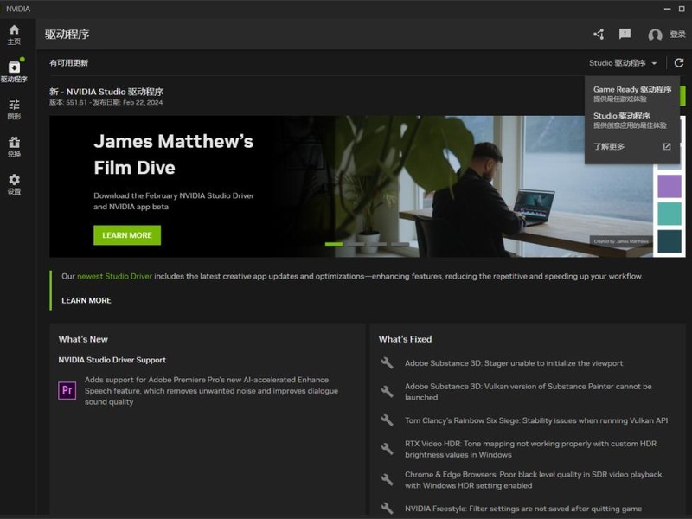This screenshot has width=692, height=519.
Task: Click the version 551.61 release date text
Action: pyautogui.click(x=106, y=102)
